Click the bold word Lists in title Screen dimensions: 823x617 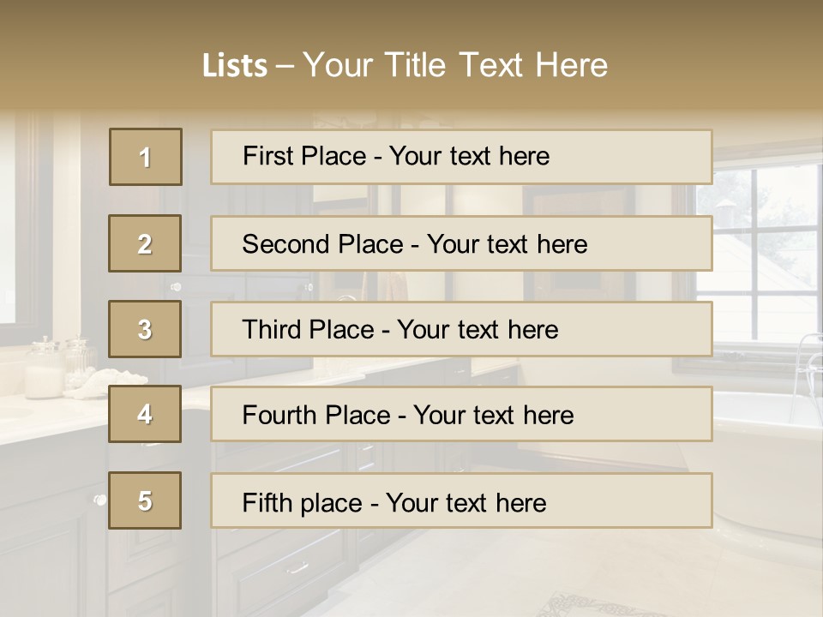click(235, 65)
